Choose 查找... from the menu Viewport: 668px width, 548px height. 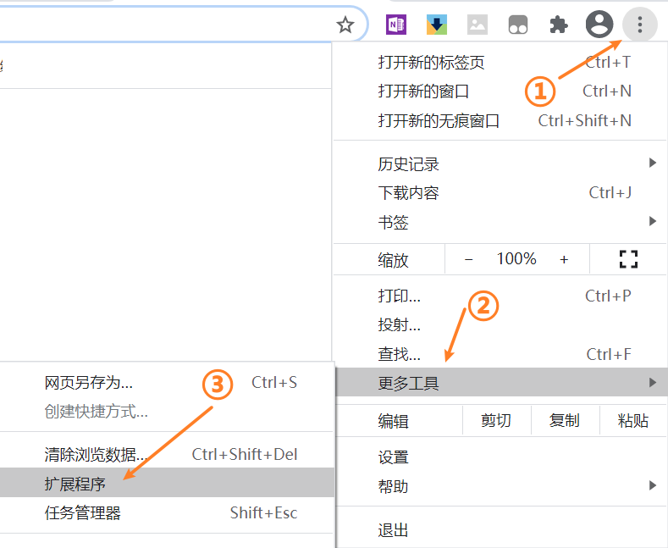tap(500, 354)
